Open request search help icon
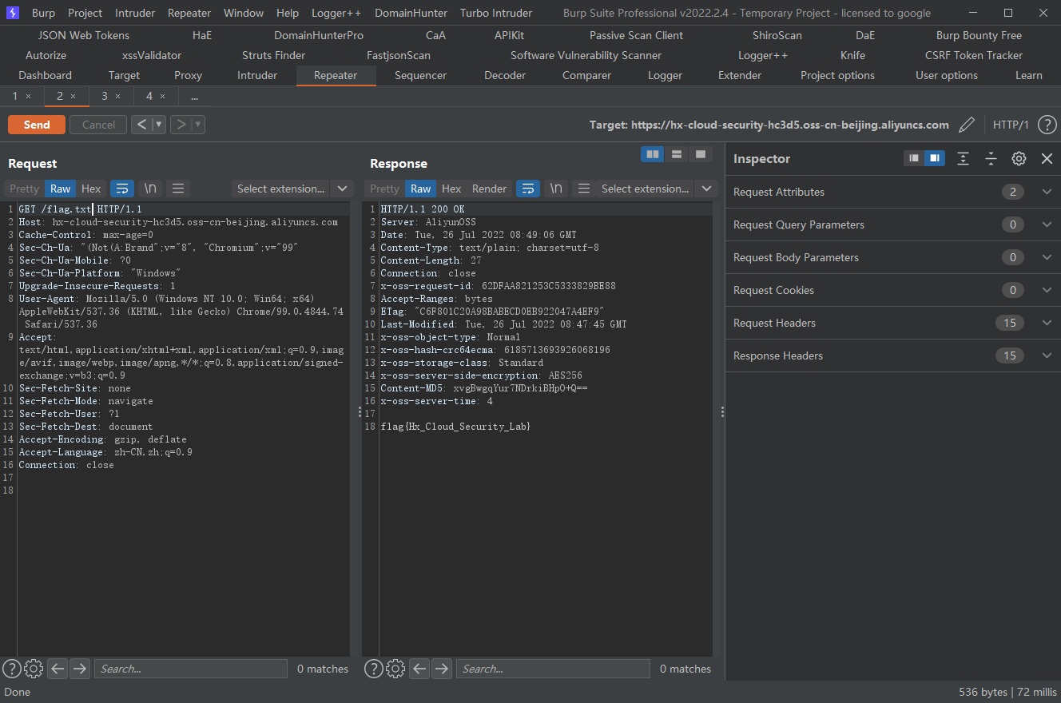The height and width of the screenshot is (703, 1061). click(x=11, y=669)
